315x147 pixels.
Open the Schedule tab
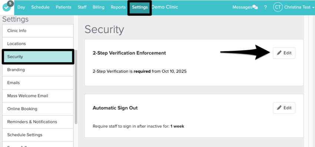click(x=40, y=7)
